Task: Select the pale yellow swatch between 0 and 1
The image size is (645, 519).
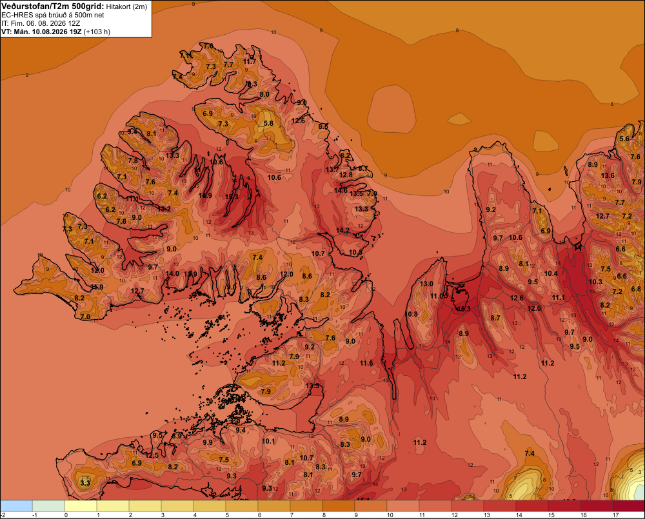Action: coord(81,505)
